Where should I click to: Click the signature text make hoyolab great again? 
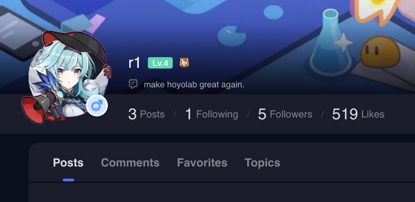pos(194,84)
